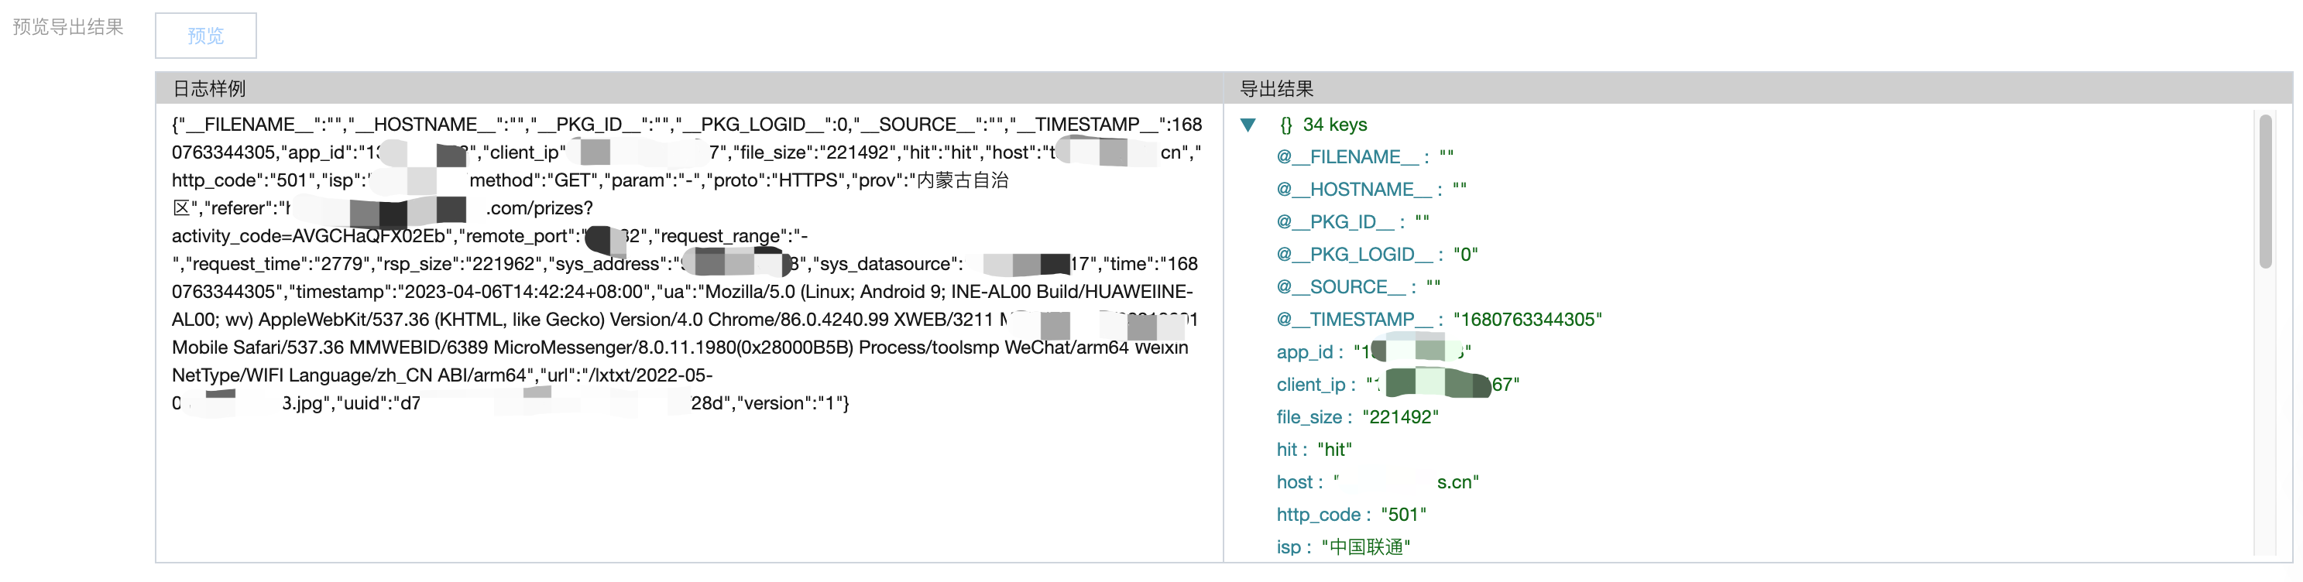This screenshot has height=582, width=2303.
Task: Click the 预览导出结果 label
Action: tap(68, 27)
